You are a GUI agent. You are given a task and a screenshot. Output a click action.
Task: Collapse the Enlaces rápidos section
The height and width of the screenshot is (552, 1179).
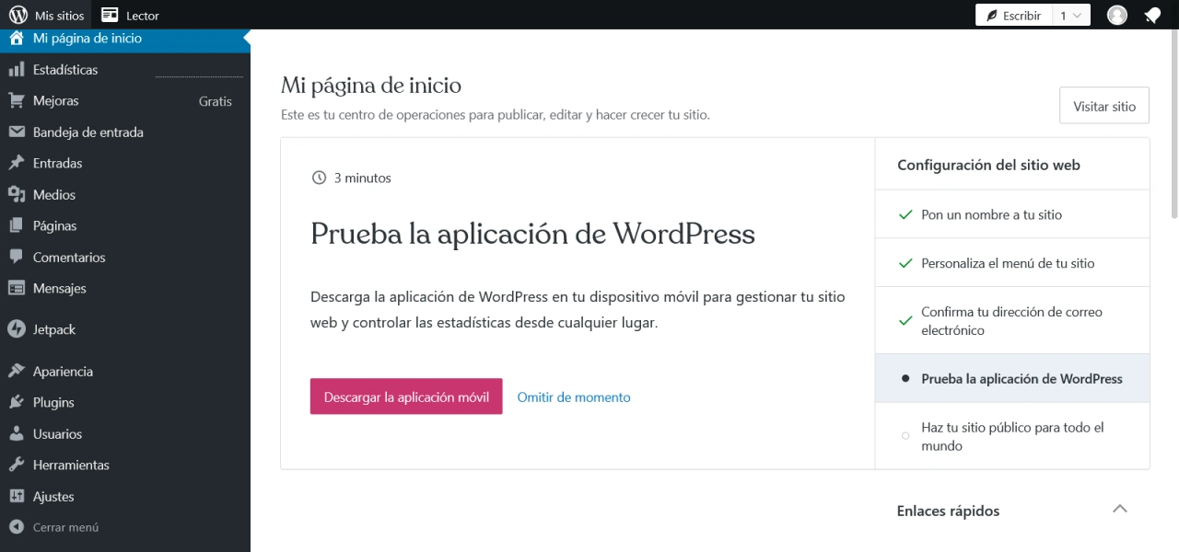point(1120,509)
